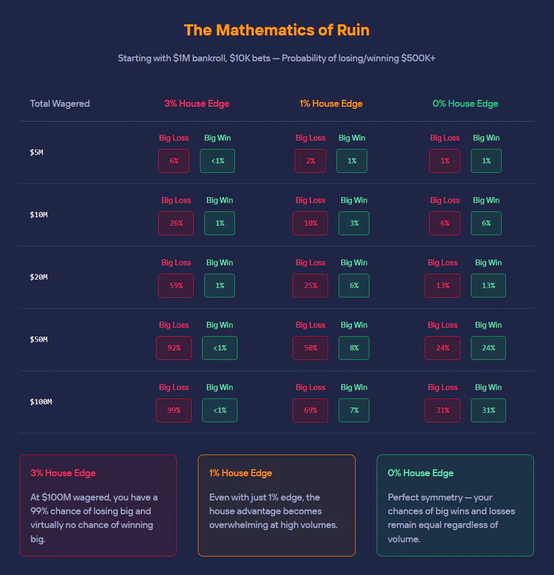This screenshot has width=554, height=575.
Task: Click the 25% Big Loss badge
Action: 310,286
